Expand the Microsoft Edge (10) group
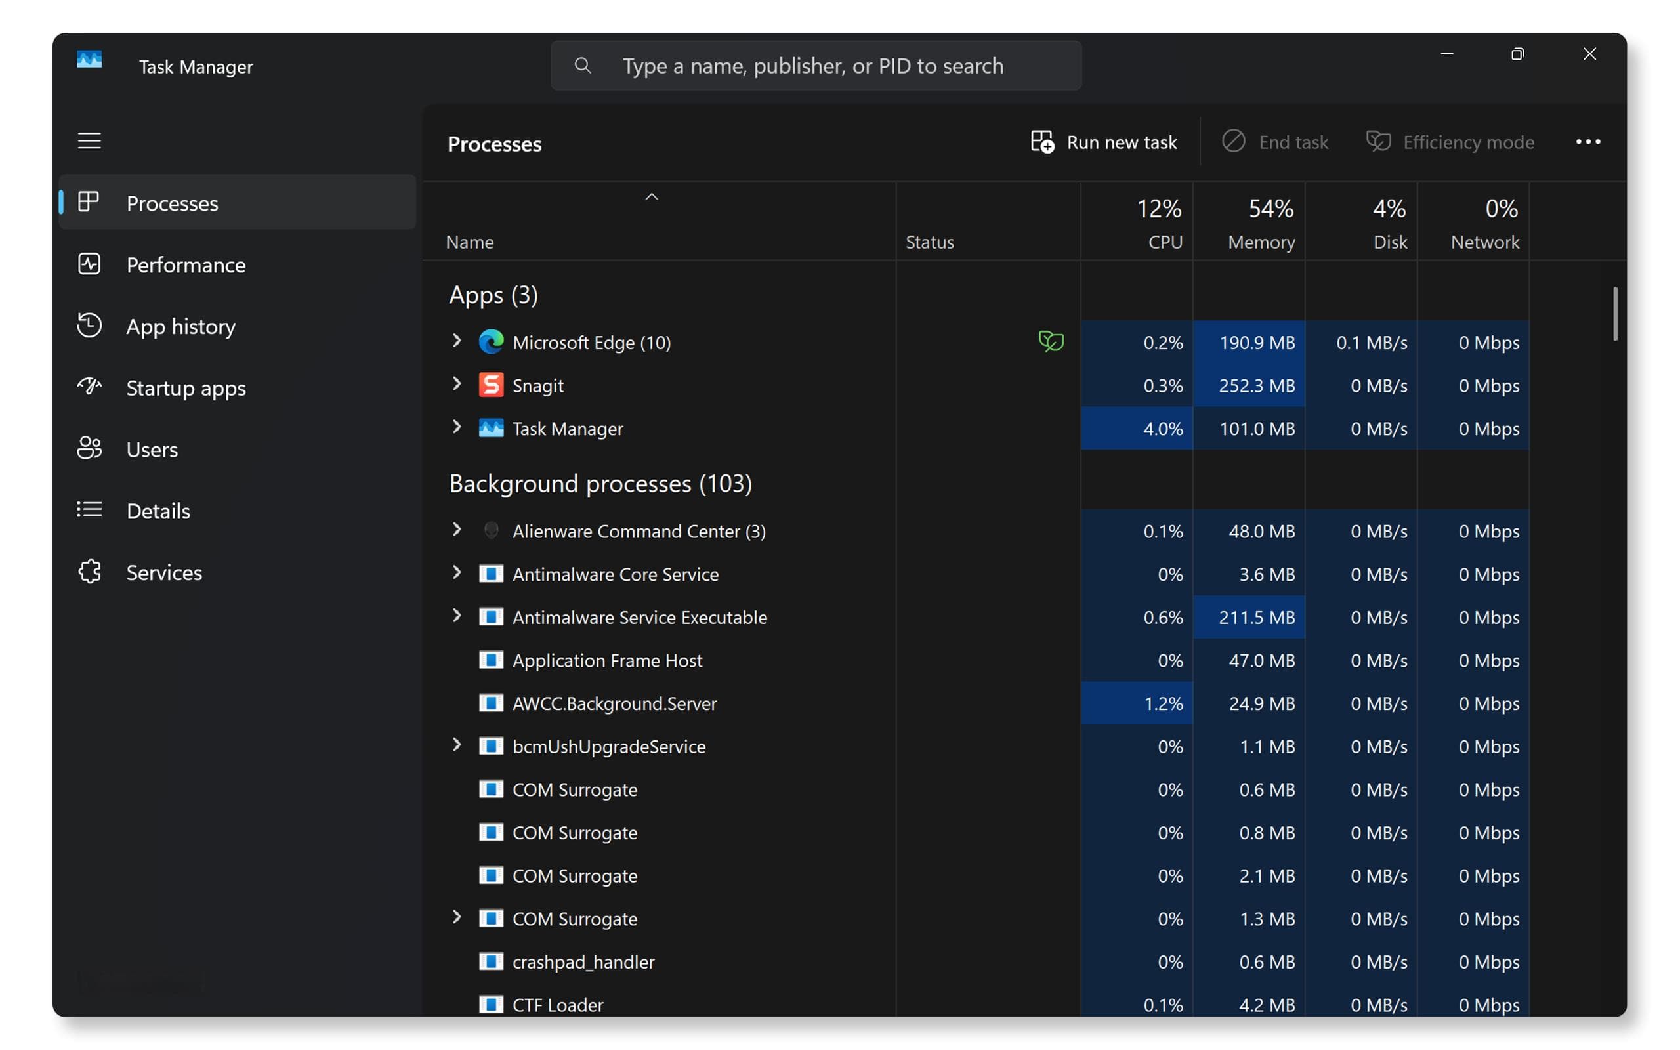The image size is (1680, 1050). tap(456, 341)
